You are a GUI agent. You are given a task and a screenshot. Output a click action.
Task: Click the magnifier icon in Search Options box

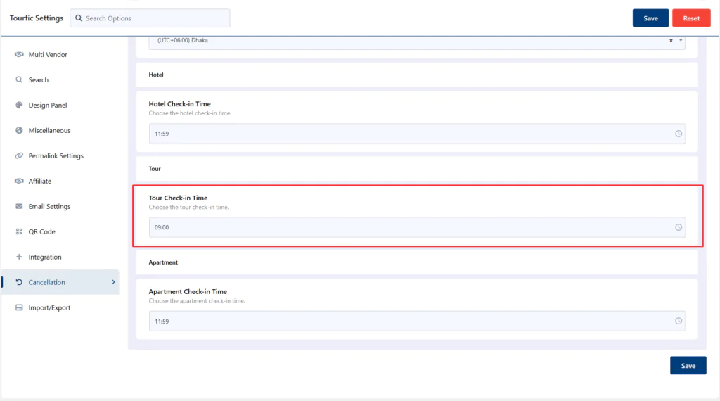tap(79, 18)
